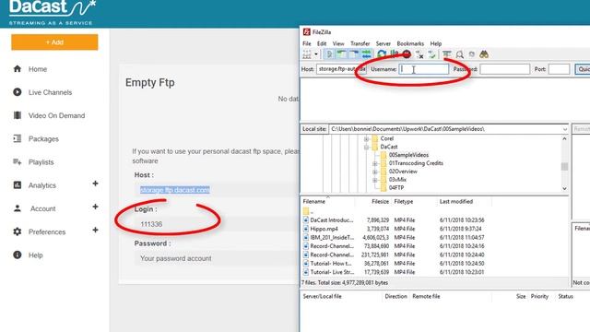Viewport: 590px width, 332px height.
Task: Select 04FTP folder in tree
Action: click(396, 188)
